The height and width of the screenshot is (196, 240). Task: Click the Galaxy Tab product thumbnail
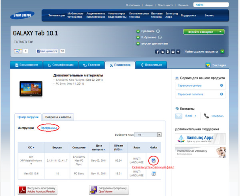31,89
